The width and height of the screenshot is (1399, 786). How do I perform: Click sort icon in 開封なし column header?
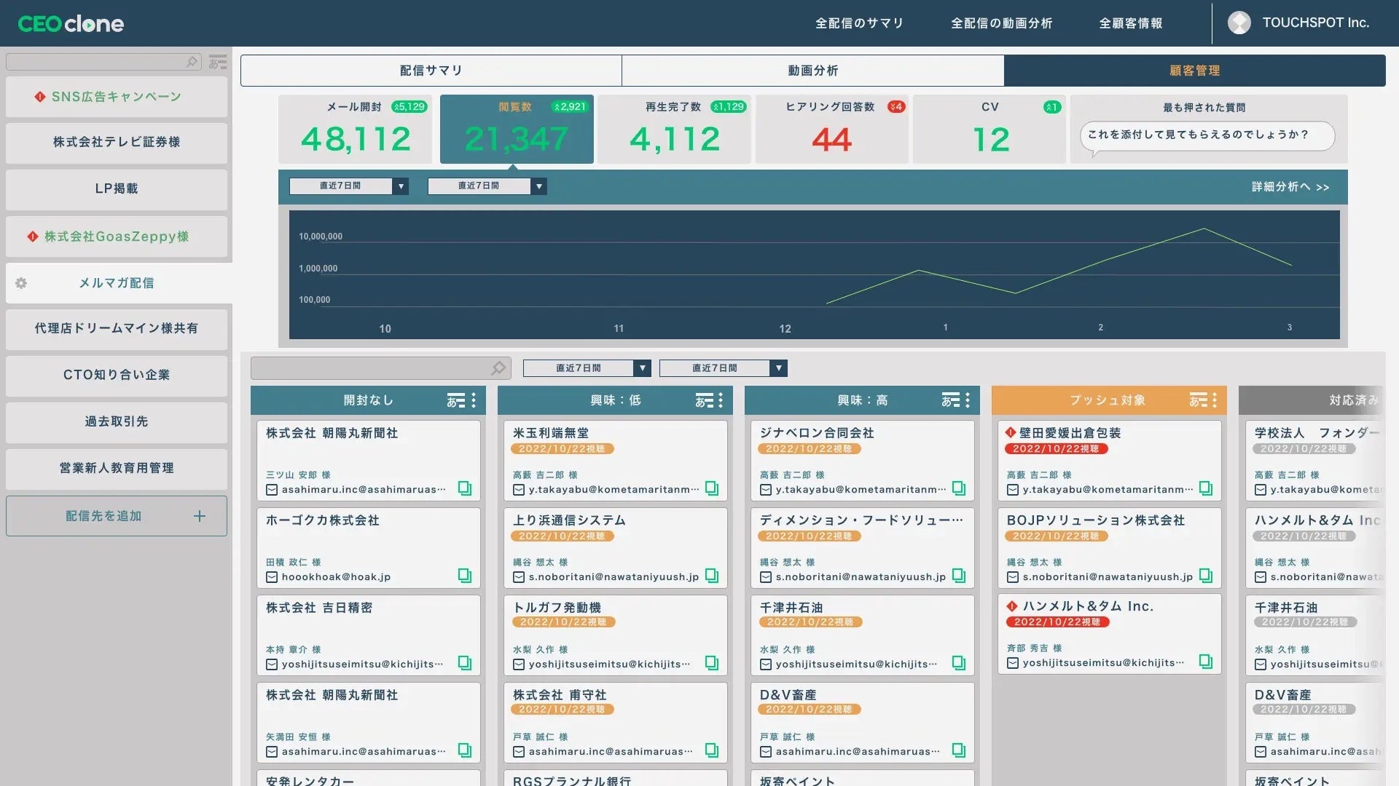pyautogui.click(x=455, y=400)
